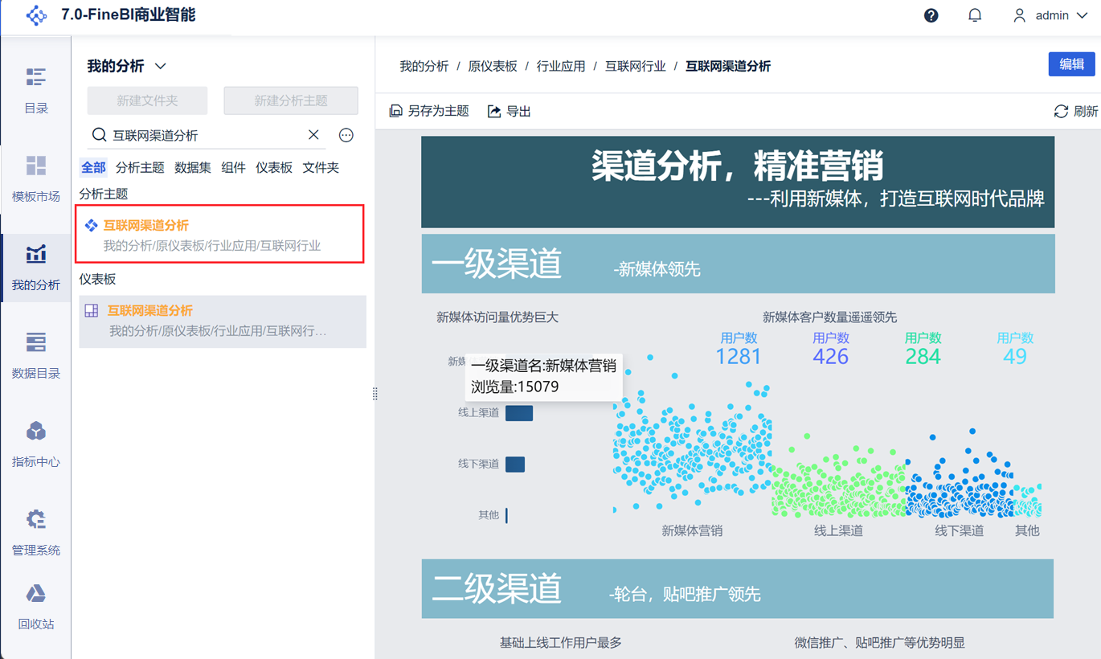Go to 行业应用 in the breadcrumb
The height and width of the screenshot is (659, 1101).
561,66
